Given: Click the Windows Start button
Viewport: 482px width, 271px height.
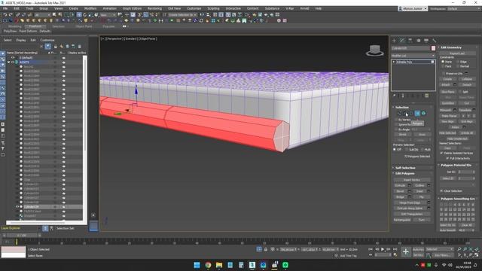Looking at the screenshot, I should coord(197,265).
